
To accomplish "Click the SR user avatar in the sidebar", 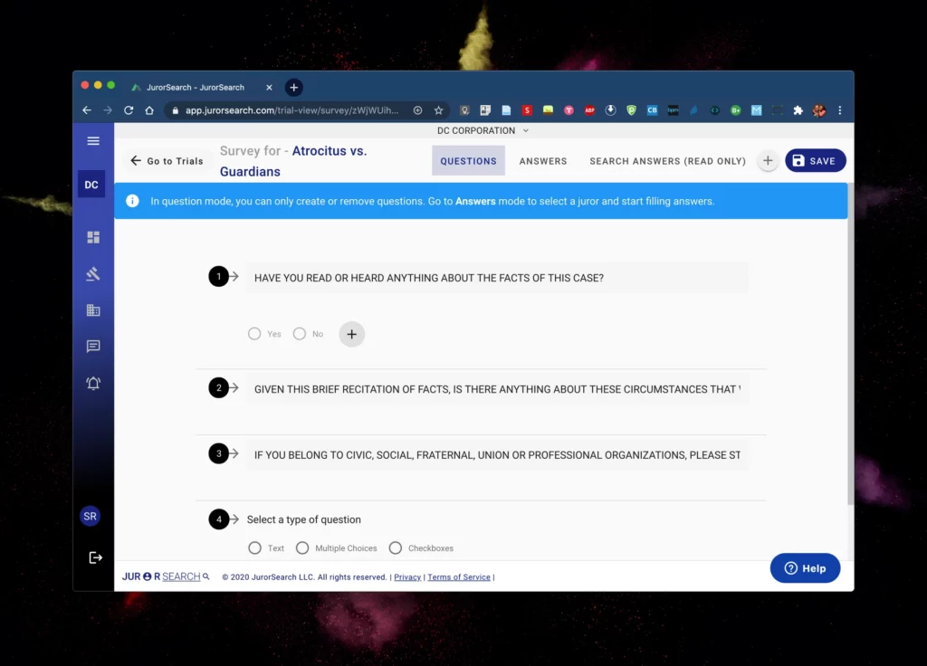I will (90, 516).
